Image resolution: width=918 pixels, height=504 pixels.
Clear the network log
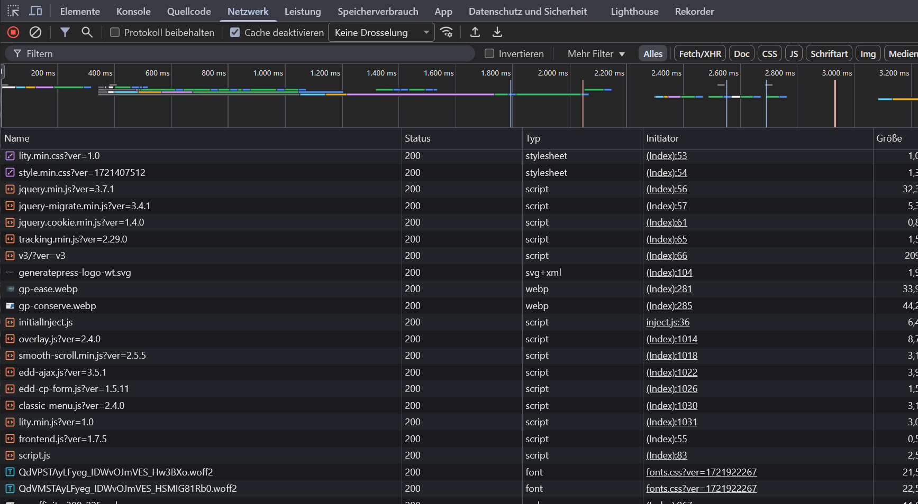(35, 32)
